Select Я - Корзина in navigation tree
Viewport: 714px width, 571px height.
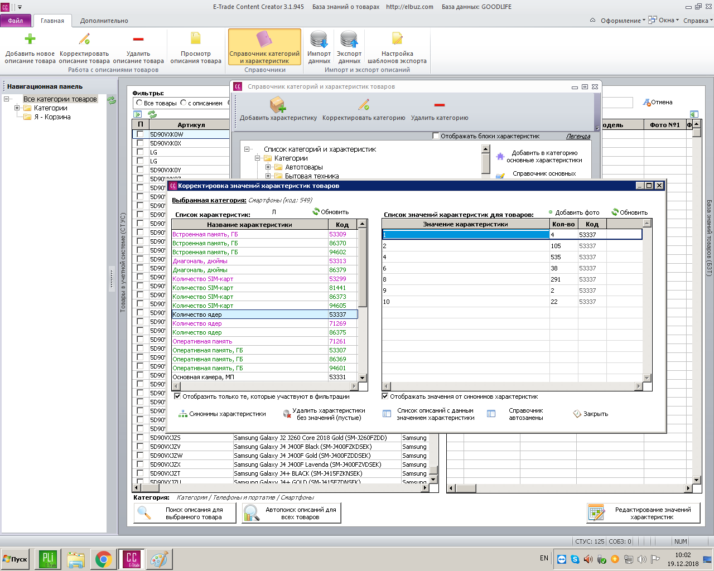[x=52, y=117]
